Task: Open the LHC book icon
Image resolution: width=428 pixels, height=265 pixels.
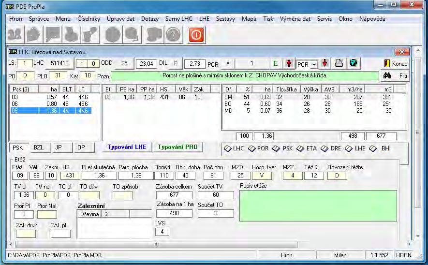Action: click(x=234, y=148)
